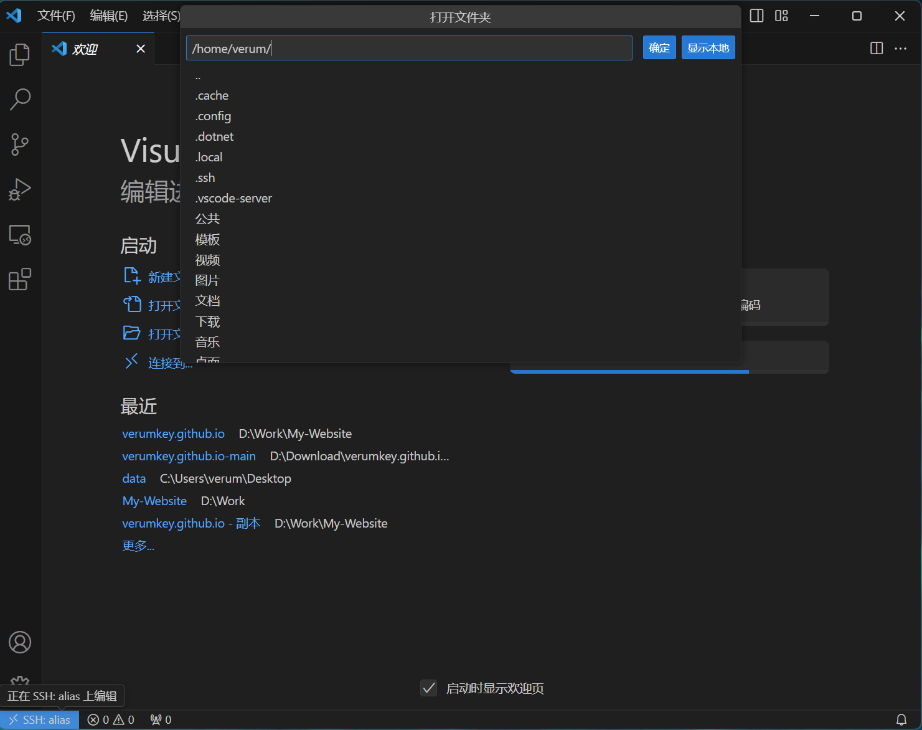The width and height of the screenshot is (922, 730).
Task: Select the 文档 folder
Action: [x=461, y=301]
